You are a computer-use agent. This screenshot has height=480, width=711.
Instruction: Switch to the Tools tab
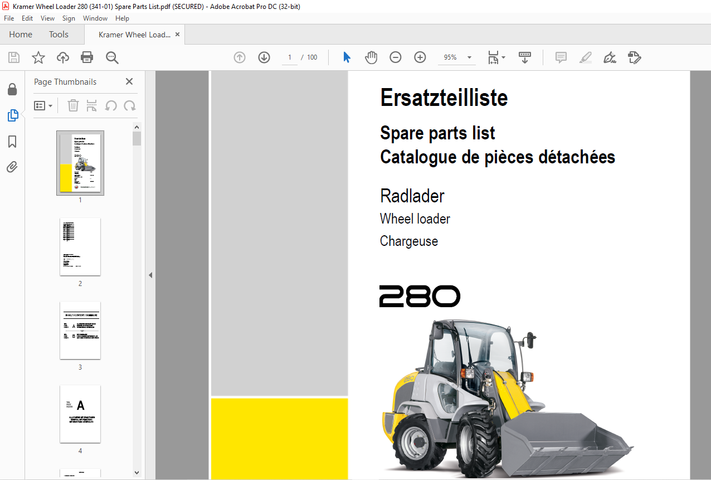(x=59, y=35)
